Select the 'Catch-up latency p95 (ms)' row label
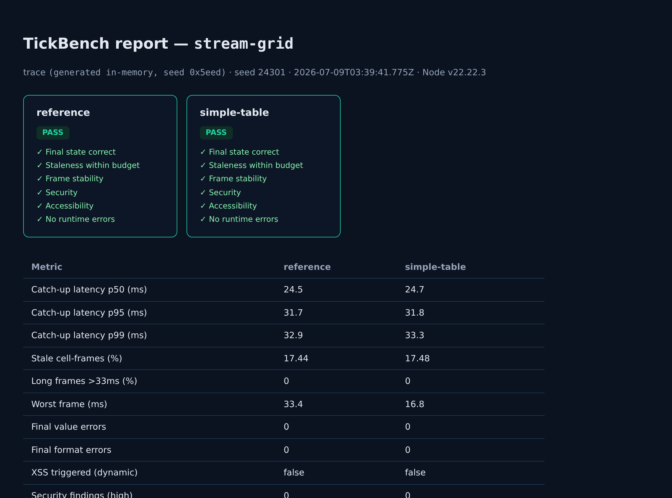The image size is (672, 498). (89, 313)
